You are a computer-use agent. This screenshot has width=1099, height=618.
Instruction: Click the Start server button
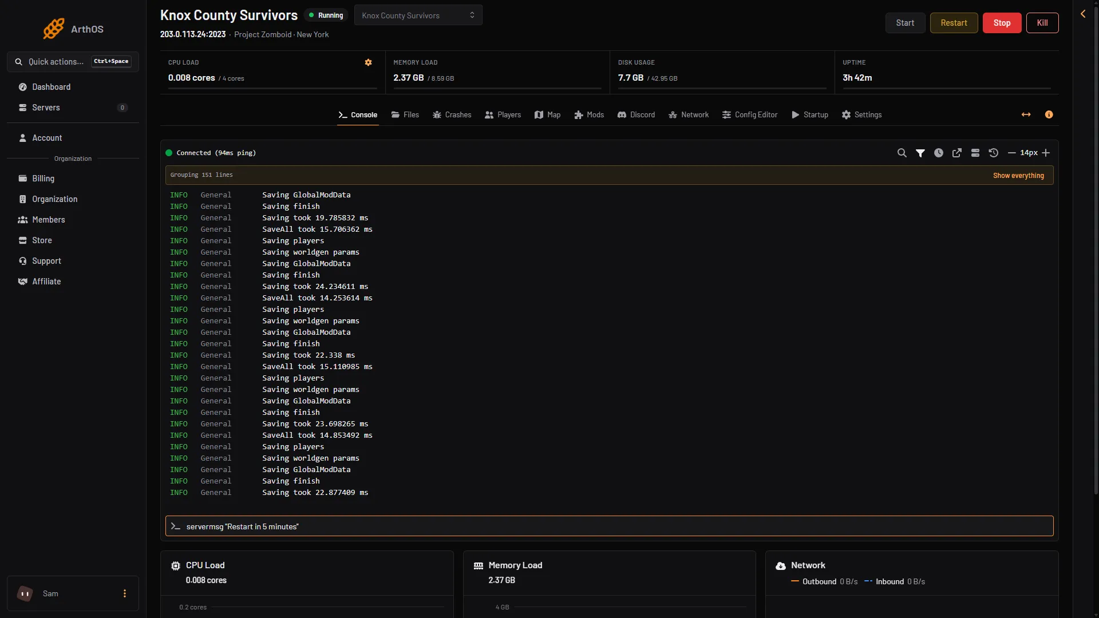(x=905, y=23)
